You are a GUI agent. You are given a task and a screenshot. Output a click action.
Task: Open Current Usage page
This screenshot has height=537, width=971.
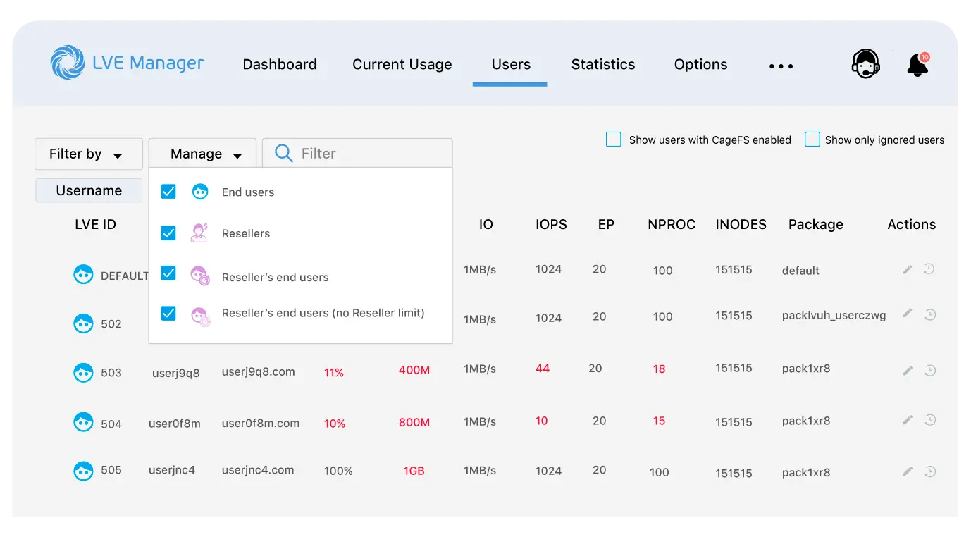coord(402,64)
